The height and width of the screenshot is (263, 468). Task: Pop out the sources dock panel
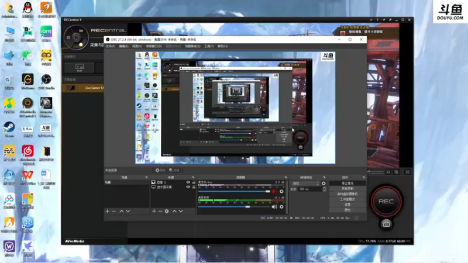(x=193, y=178)
